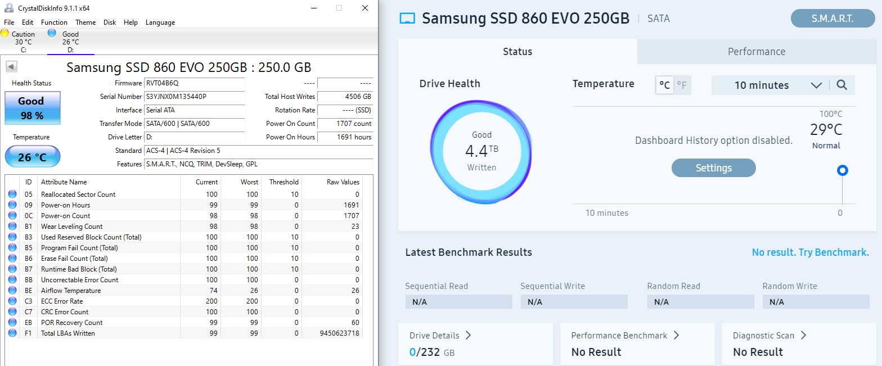Click status orb for Reallocated Sector Count

coord(12,195)
